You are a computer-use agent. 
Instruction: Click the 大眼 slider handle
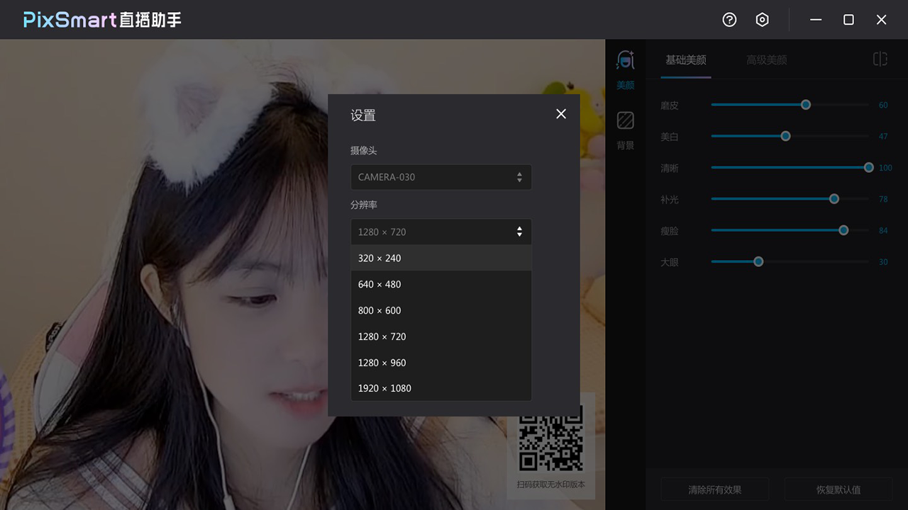pos(758,261)
